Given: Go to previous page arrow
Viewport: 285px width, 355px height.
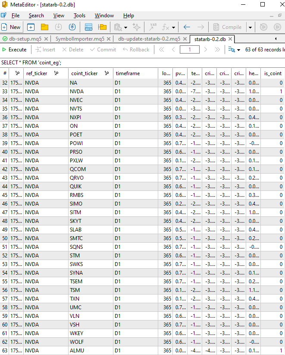Looking at the screenshot, I should (173, 50).
